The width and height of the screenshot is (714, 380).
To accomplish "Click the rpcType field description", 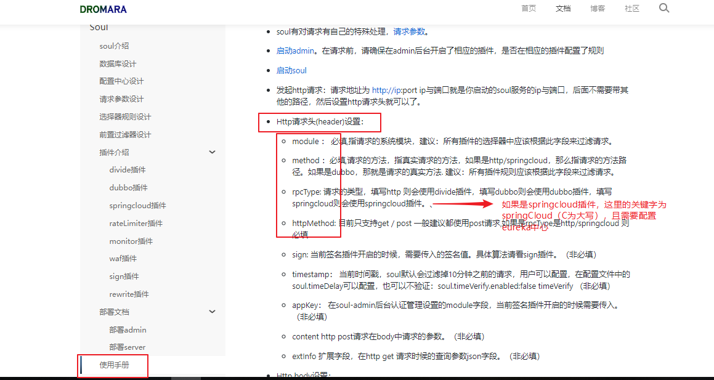I will point(455,198).
